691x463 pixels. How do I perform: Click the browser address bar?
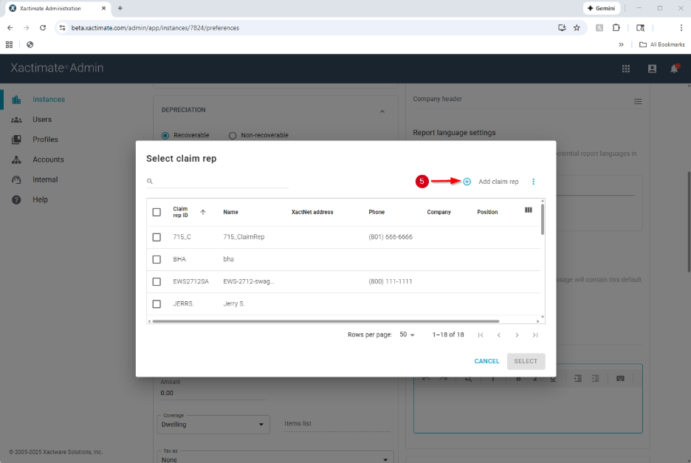pyautogui.click(x=309, y=28)
